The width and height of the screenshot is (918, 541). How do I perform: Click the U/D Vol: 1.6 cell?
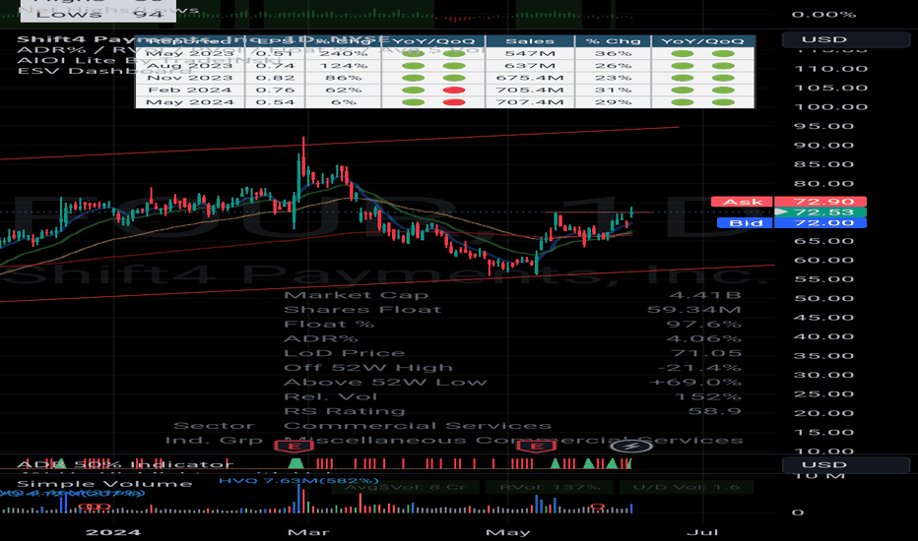(x=686, y=487)
